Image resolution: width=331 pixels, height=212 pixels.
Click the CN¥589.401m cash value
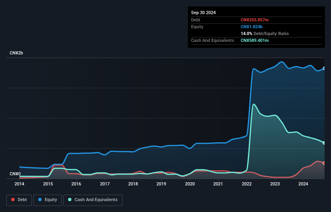254,40
